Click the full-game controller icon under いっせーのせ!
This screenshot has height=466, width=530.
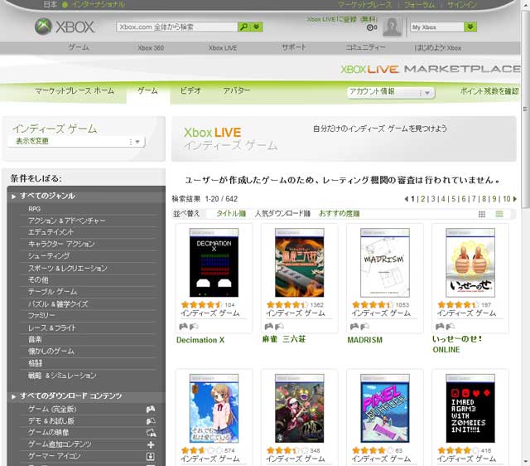point(440,327)
